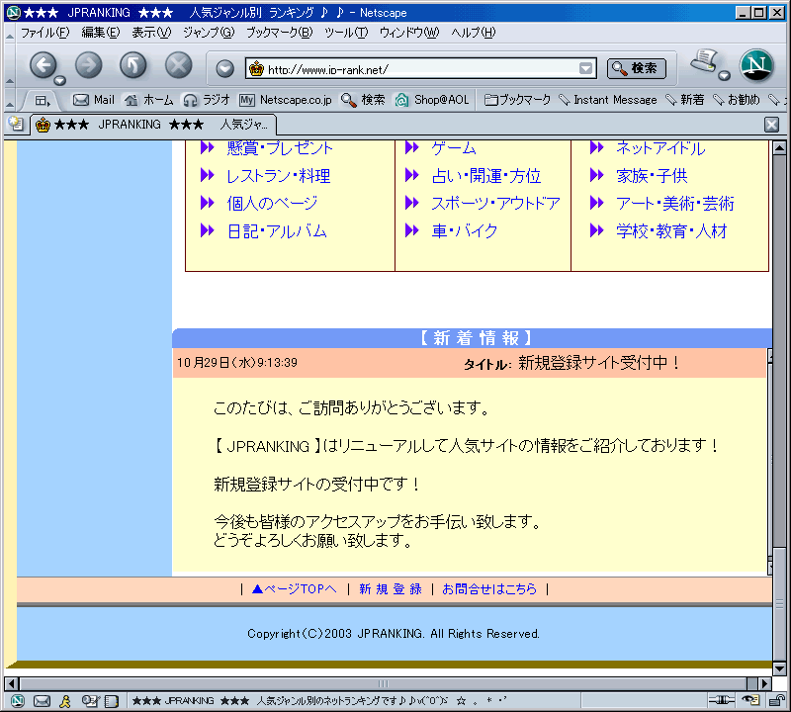Open the ネットアイドル category link

(x=660, y=148)
